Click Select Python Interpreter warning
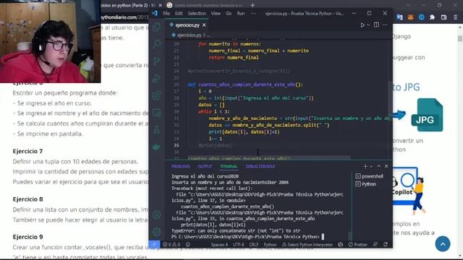Viewport: 463px width, 260px height. pyautogui.click(x=307, y=244)
